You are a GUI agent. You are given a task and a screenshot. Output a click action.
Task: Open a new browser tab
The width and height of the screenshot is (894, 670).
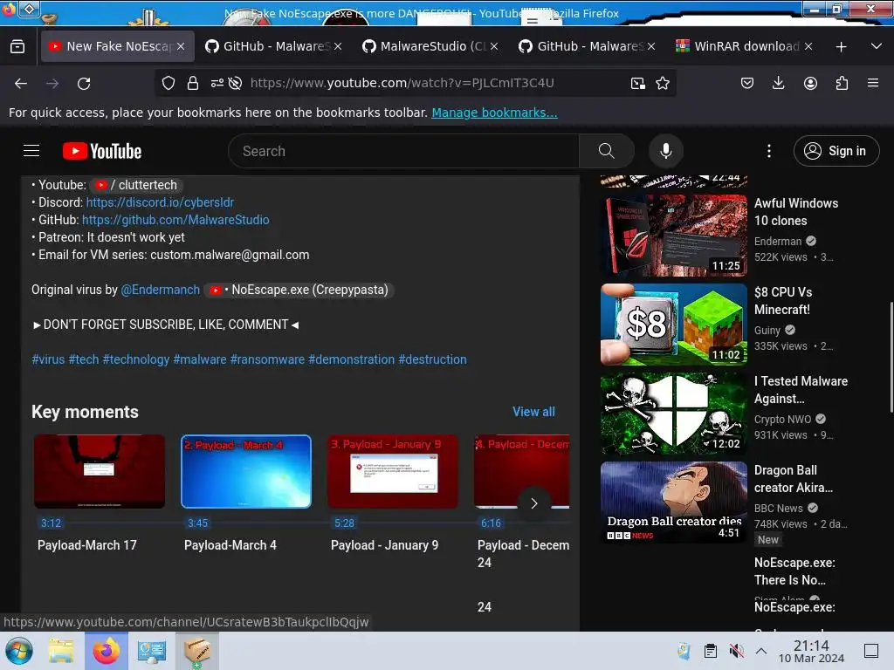tap(841, 47)
